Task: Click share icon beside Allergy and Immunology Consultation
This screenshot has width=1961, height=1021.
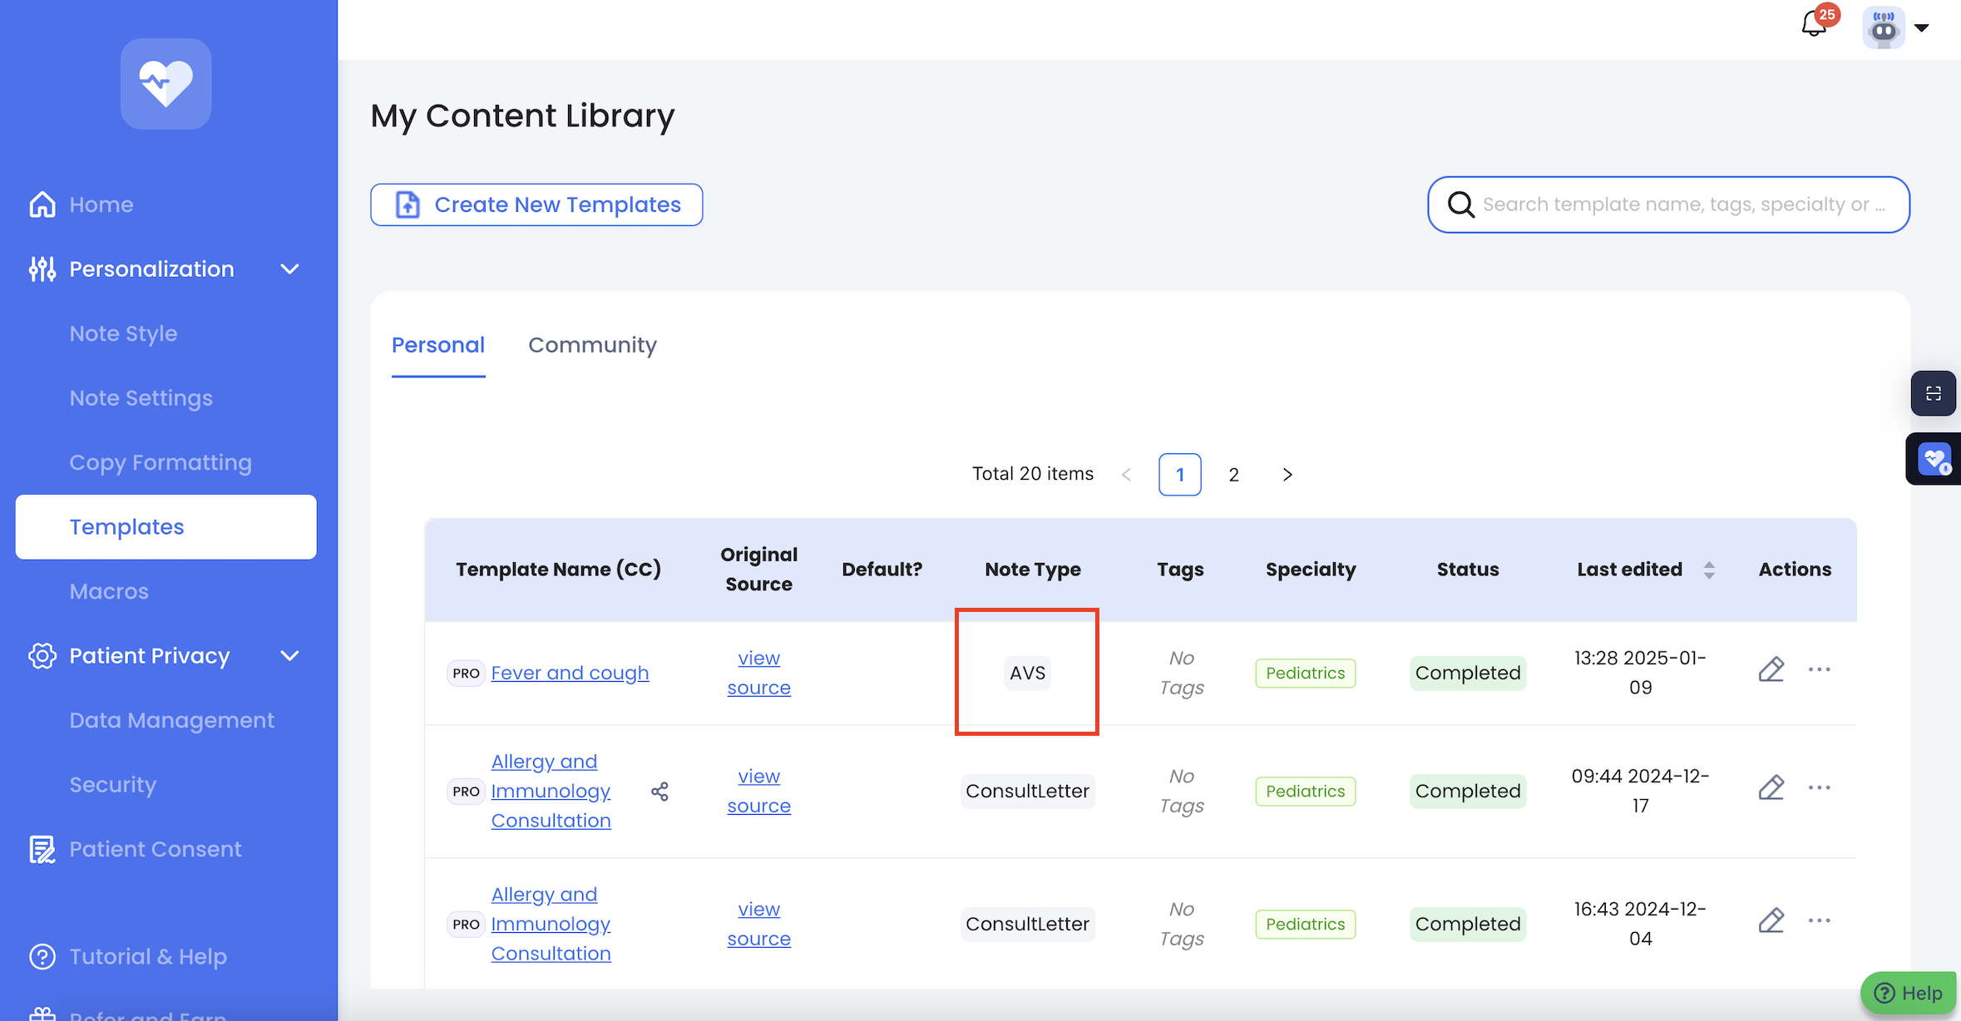Action: [659, 792]
